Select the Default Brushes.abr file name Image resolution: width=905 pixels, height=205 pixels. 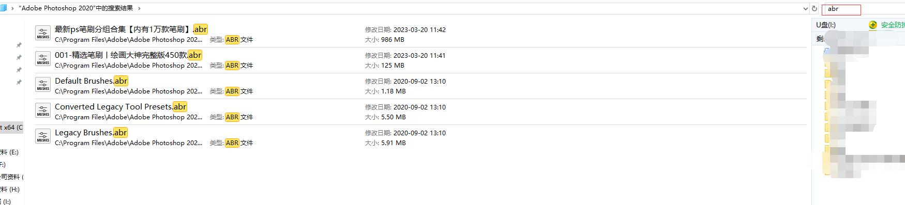(x=91, y=81)
